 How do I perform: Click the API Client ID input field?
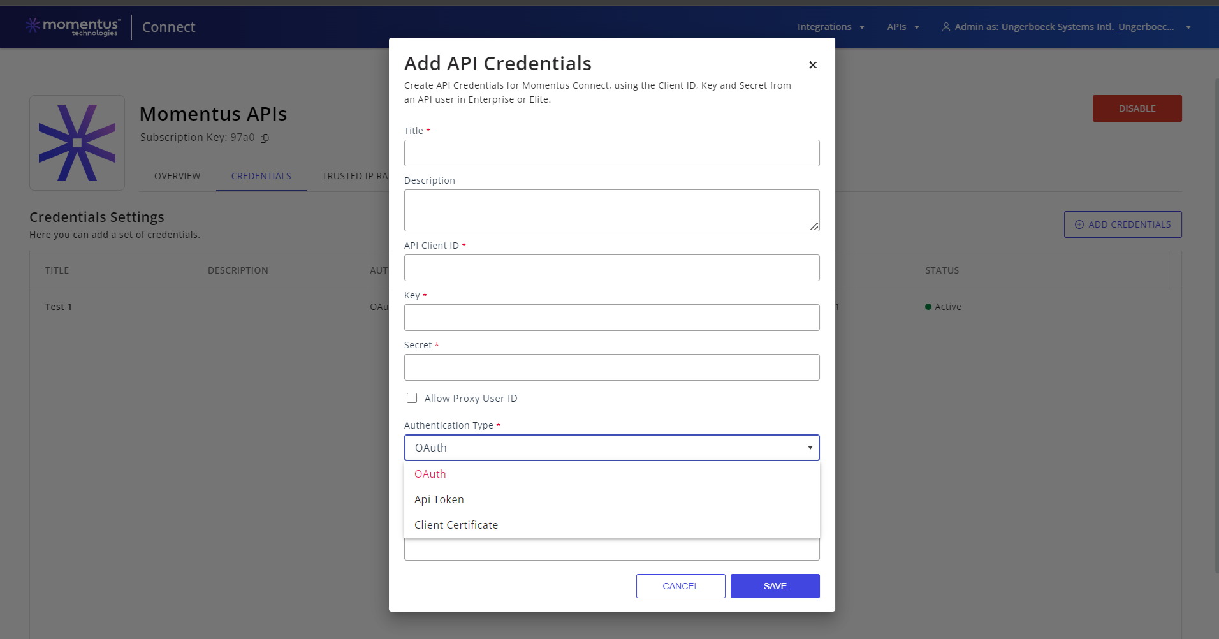click(611, 267)
